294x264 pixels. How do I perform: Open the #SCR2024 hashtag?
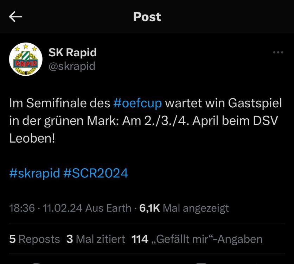tap(96, 173)
